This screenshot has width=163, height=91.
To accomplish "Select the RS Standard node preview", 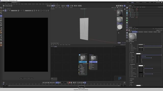I will (83, 58).
